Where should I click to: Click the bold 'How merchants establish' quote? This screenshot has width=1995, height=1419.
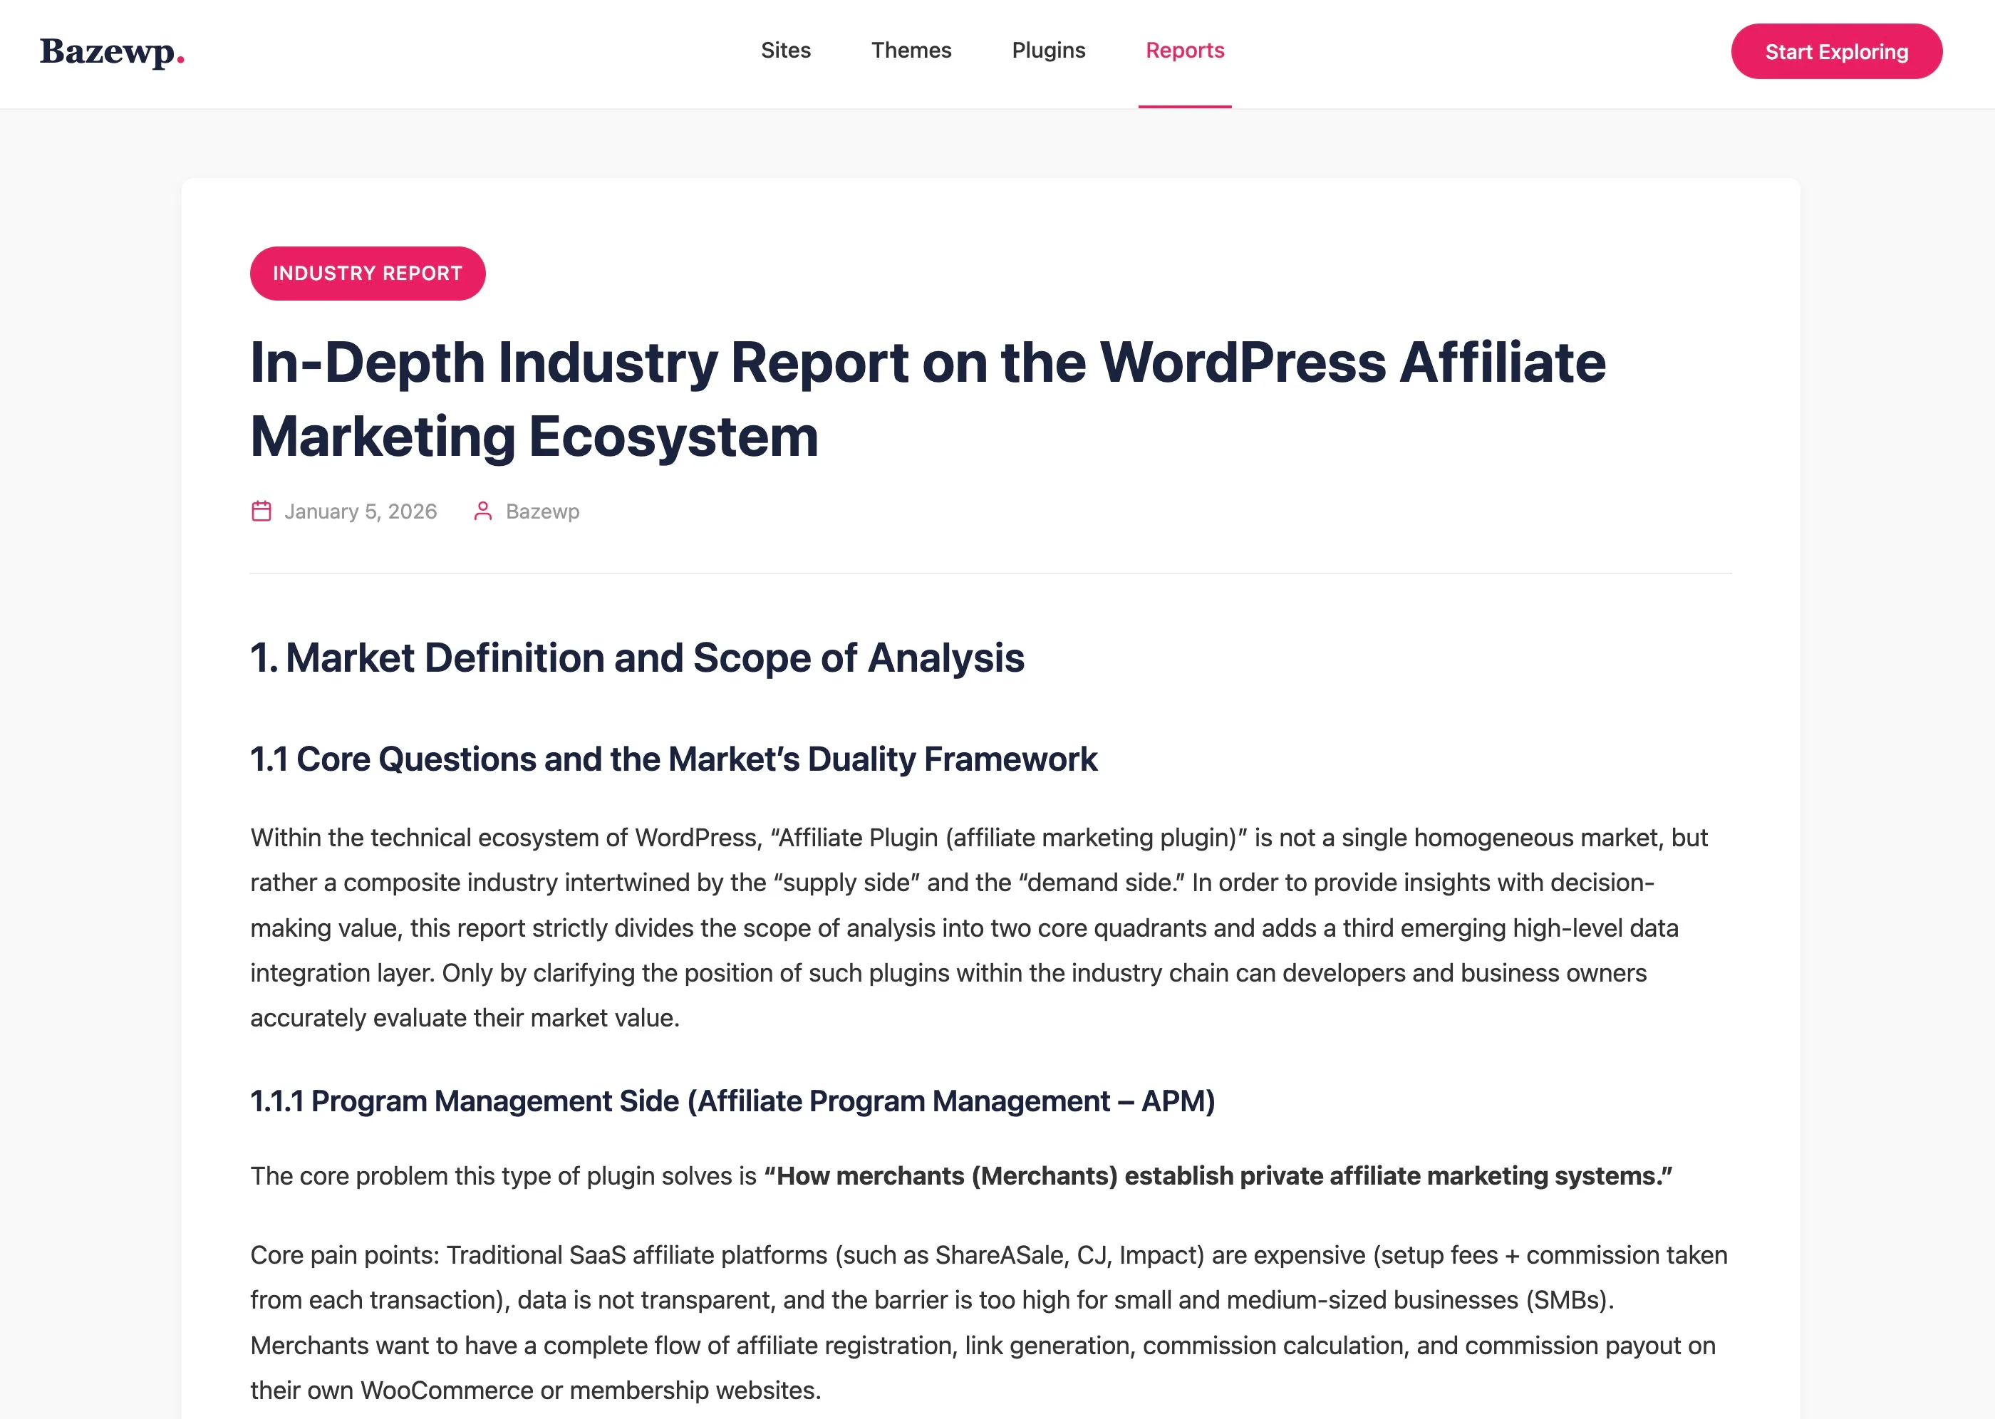(1217, 1176)
